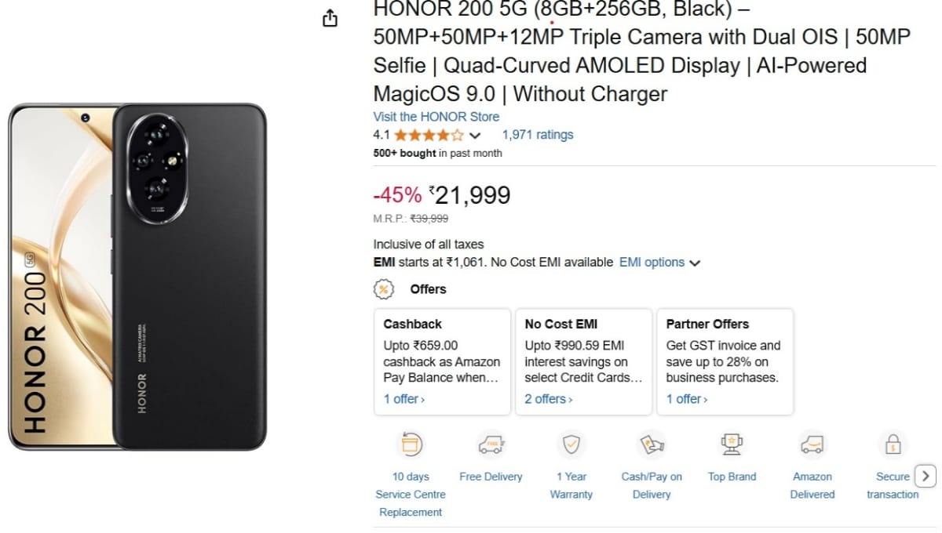Click the Amazon Delivered van icon
Viewport: 942px width, 533px height.
812,444
